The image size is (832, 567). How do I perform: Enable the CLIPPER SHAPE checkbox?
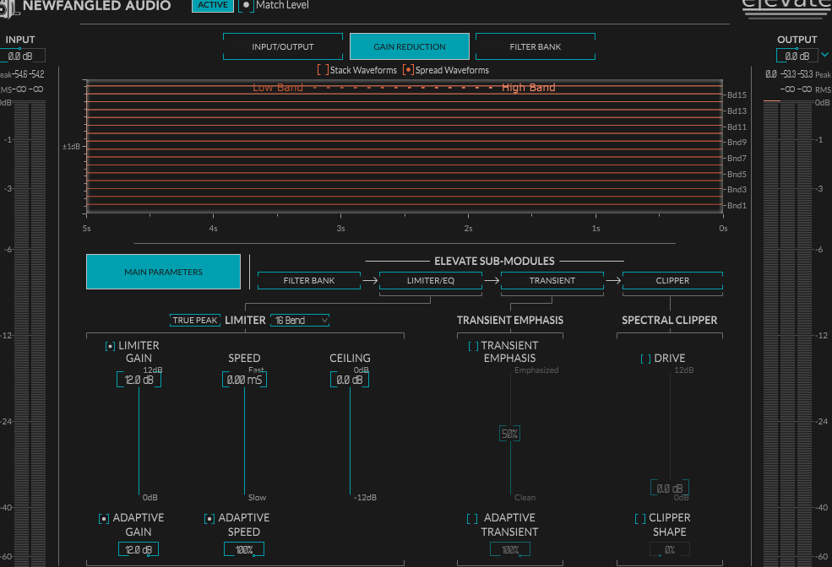coord(640,518)
